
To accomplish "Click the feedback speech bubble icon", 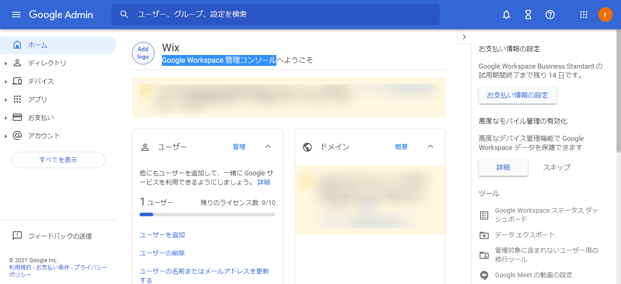I will (17, 236).
